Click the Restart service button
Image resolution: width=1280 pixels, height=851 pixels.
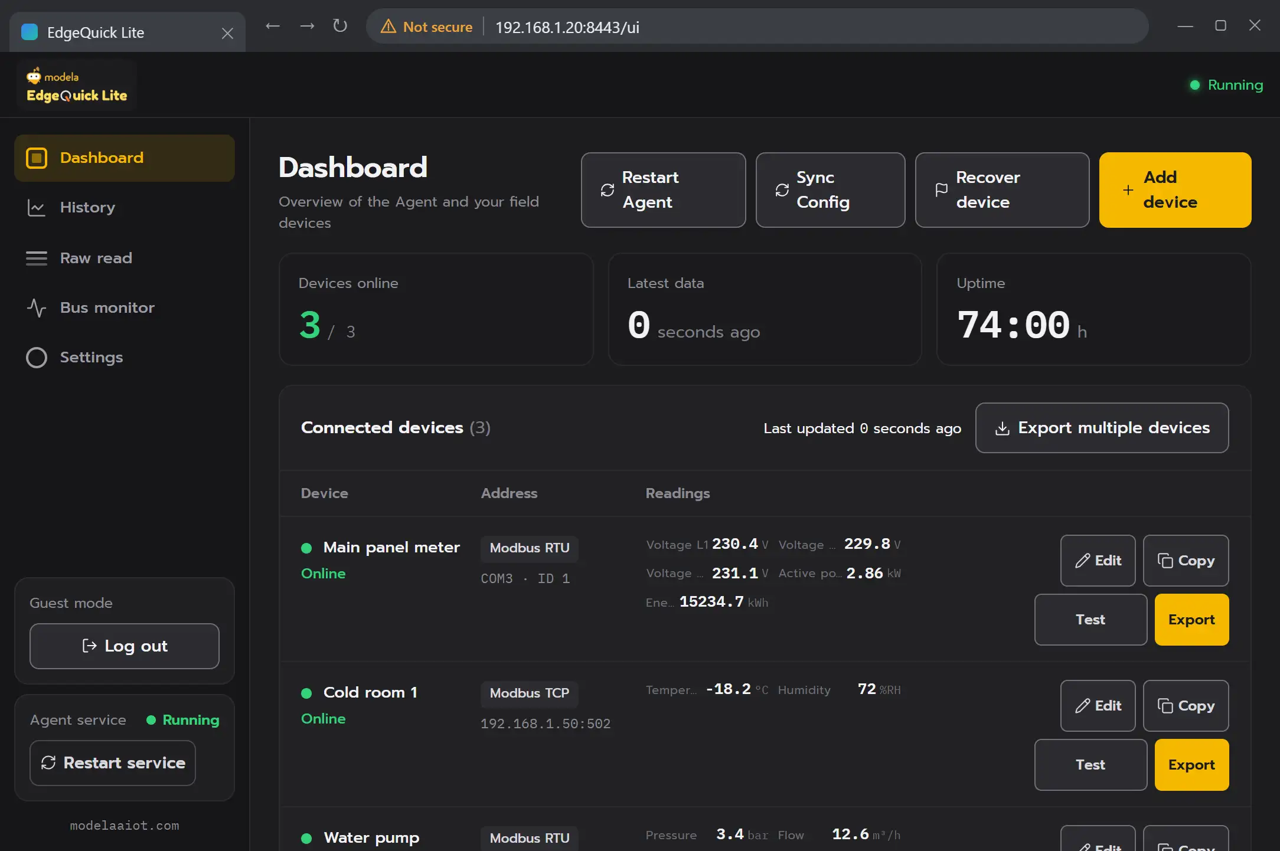(113, 763)
